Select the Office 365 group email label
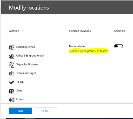The width and height of the screenshot is (133, 119). pos(30,56)
